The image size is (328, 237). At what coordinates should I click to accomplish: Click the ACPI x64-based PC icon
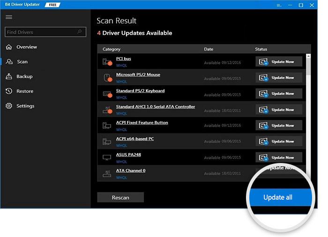click(106, 141)
